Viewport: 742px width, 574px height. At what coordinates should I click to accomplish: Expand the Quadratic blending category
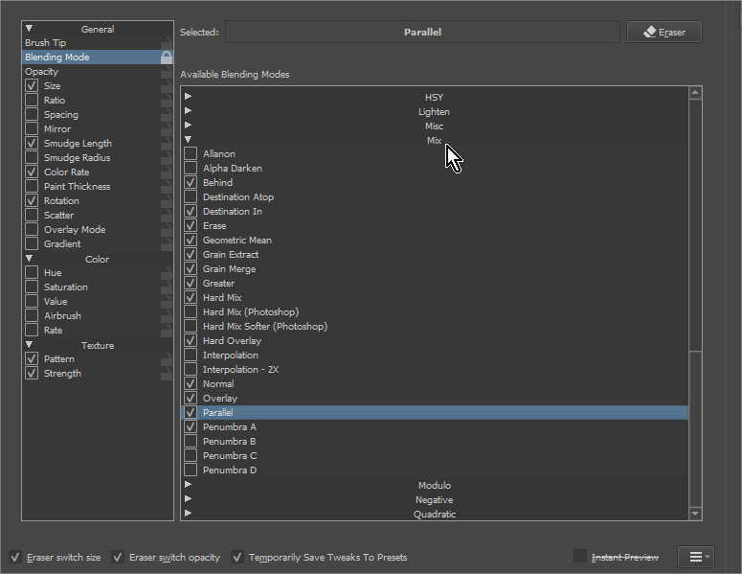(x=188, y=513)
